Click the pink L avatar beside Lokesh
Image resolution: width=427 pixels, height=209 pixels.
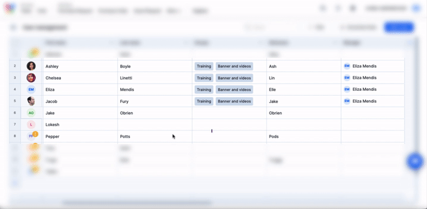[31, 125]
